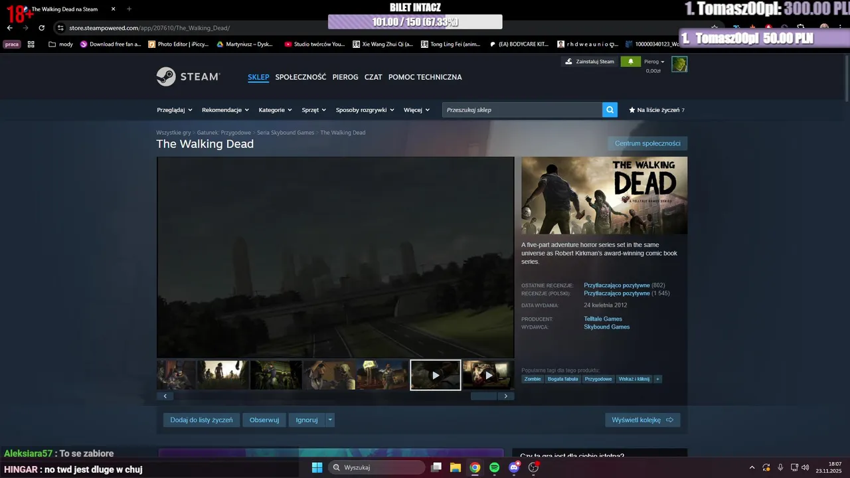Viewport: 850px width, 478px height.
Task: Click the microphone icon in system tray
Action: (x=780, y=467)
